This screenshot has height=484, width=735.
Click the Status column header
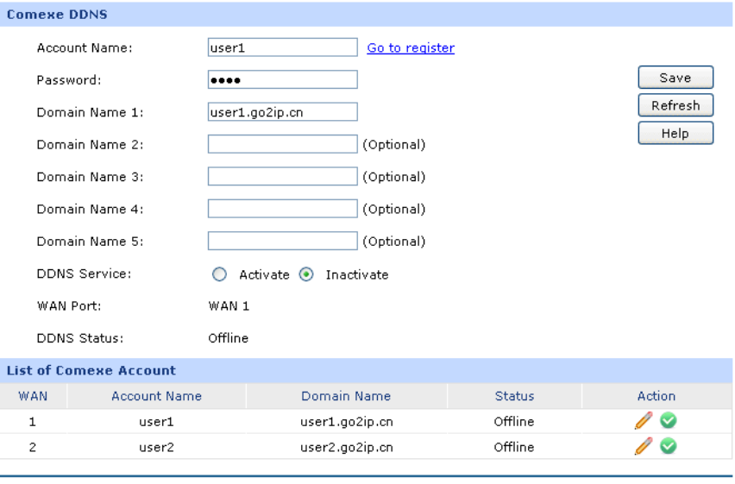(514, 396)
